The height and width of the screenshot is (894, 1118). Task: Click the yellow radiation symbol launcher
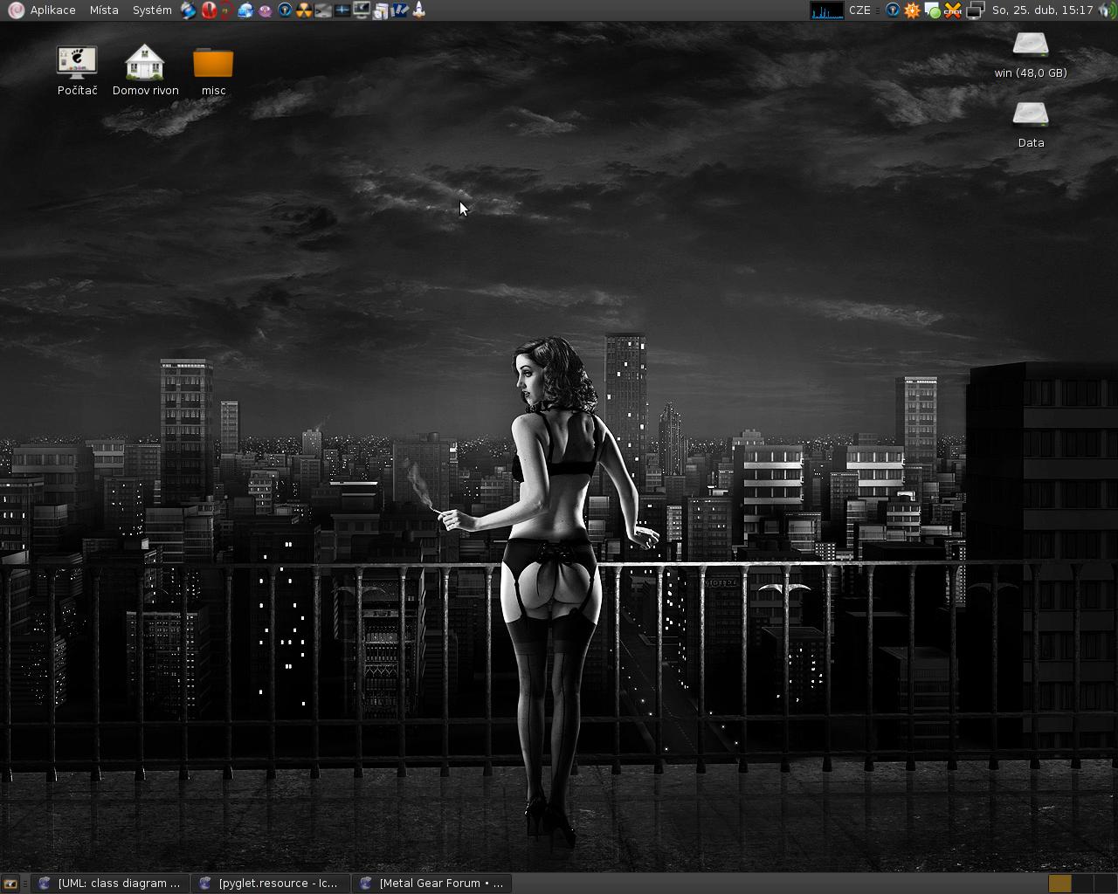[304, 10]
